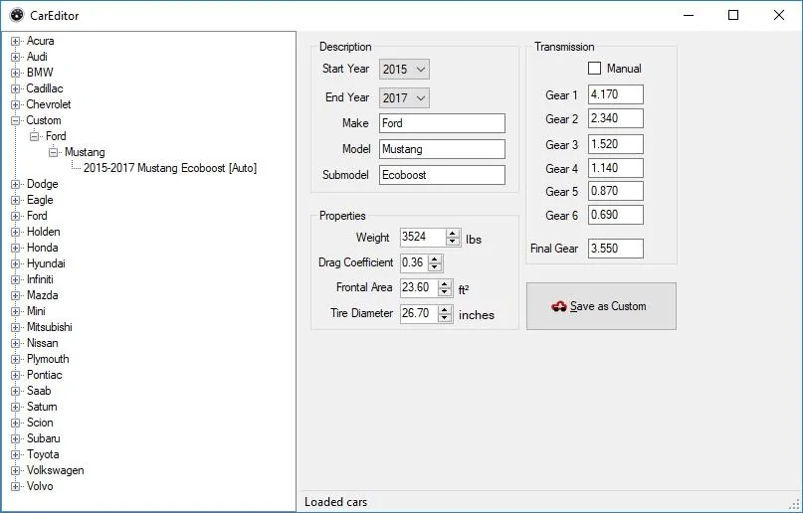Expand the Chevrolet tree node
The width and height of the screenshot is (803, 513).
click(x=15, y=104)
